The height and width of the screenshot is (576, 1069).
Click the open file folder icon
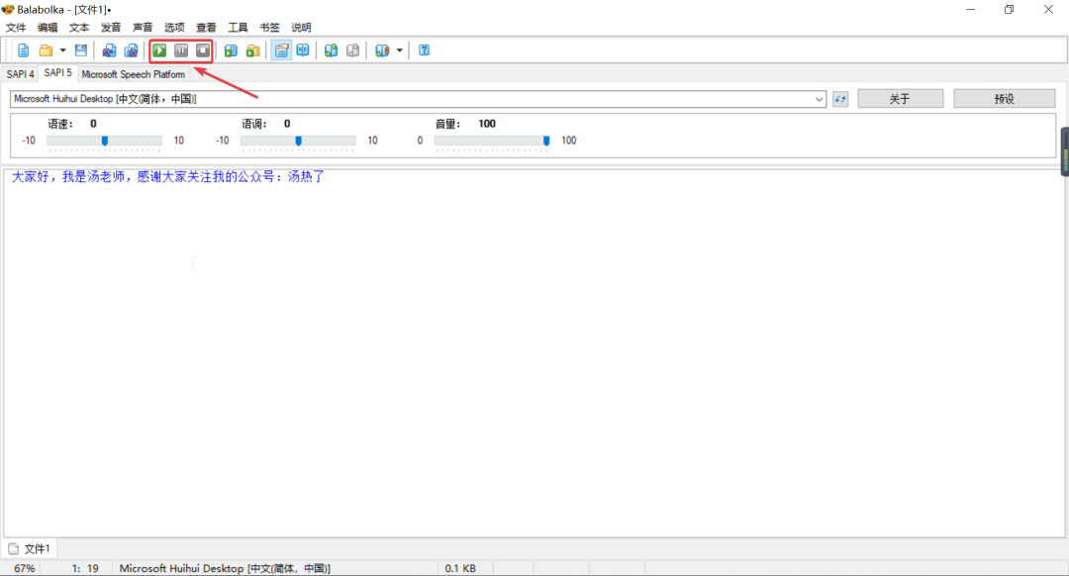pyautogui.click(x=46, y=50)
